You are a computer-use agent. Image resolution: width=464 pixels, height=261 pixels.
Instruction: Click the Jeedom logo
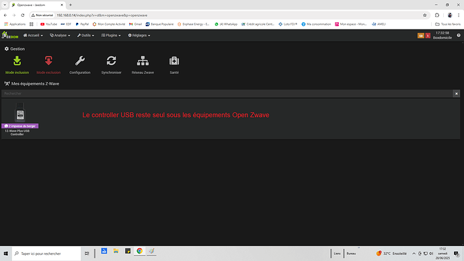(x=10, y=35)
